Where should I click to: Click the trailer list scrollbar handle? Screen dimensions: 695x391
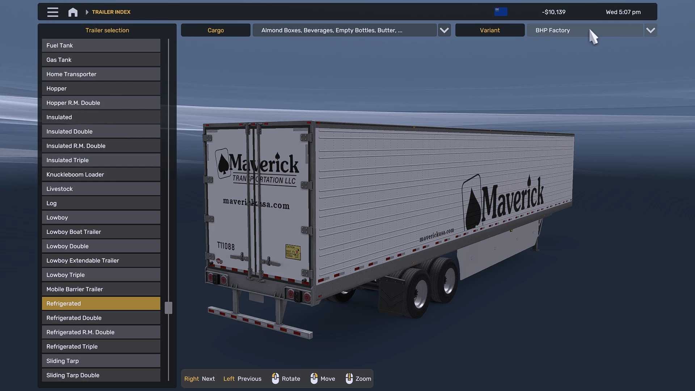(168, 308)
